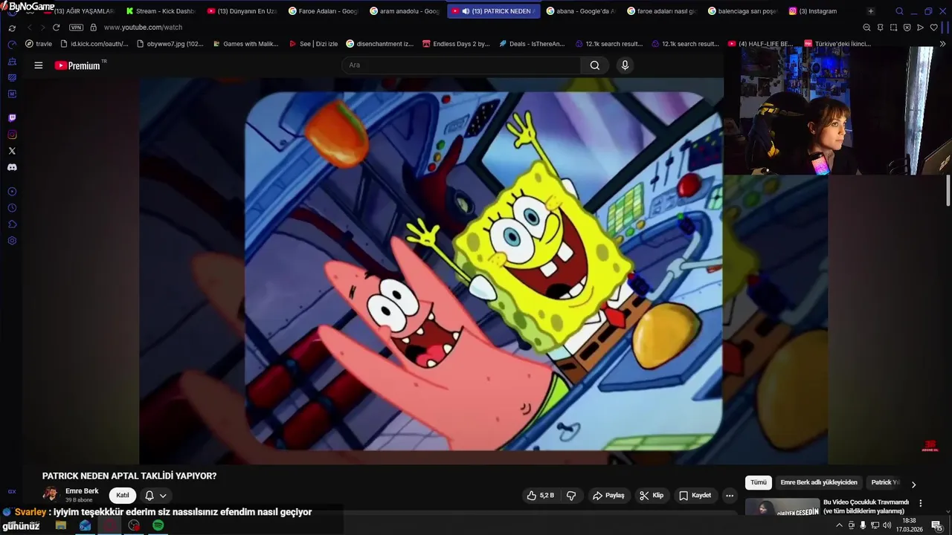Click the Katıl join button
Viewport: 952px width, 535px height.
pos(123,496)
